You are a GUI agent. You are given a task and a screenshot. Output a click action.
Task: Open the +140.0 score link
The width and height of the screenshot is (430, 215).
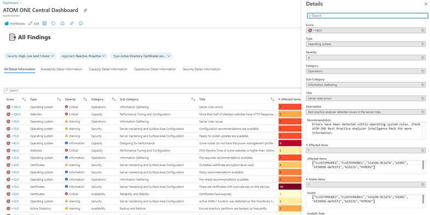pyautogui.click(x=16, y=107)
